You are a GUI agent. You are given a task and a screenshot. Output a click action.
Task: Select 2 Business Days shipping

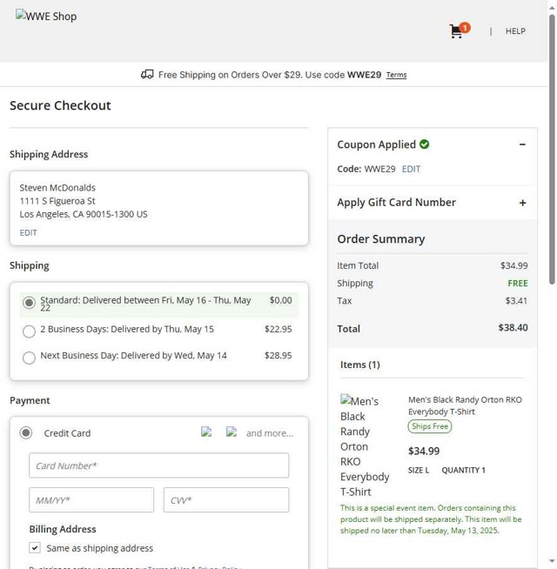point(29,331)
